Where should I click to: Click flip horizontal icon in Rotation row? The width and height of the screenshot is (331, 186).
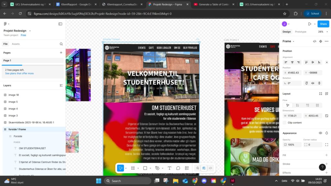click(x=313, y=83)
